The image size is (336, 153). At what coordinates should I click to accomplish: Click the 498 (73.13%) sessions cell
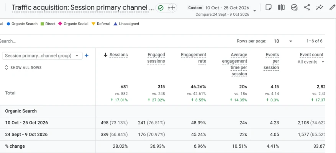tap(114, 123)
